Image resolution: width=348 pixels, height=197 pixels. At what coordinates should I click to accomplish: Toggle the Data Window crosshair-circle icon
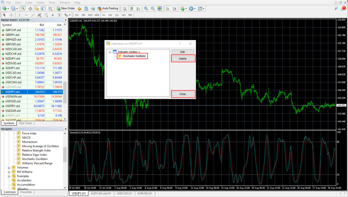30,8
